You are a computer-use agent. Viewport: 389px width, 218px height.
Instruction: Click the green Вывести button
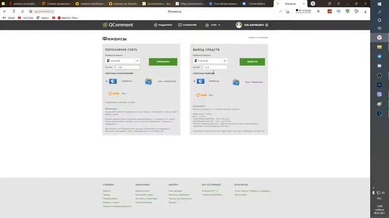point(252,62)
